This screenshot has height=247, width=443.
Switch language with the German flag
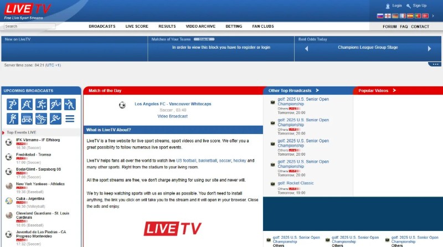pyautogui.click(x=395, y=16)
